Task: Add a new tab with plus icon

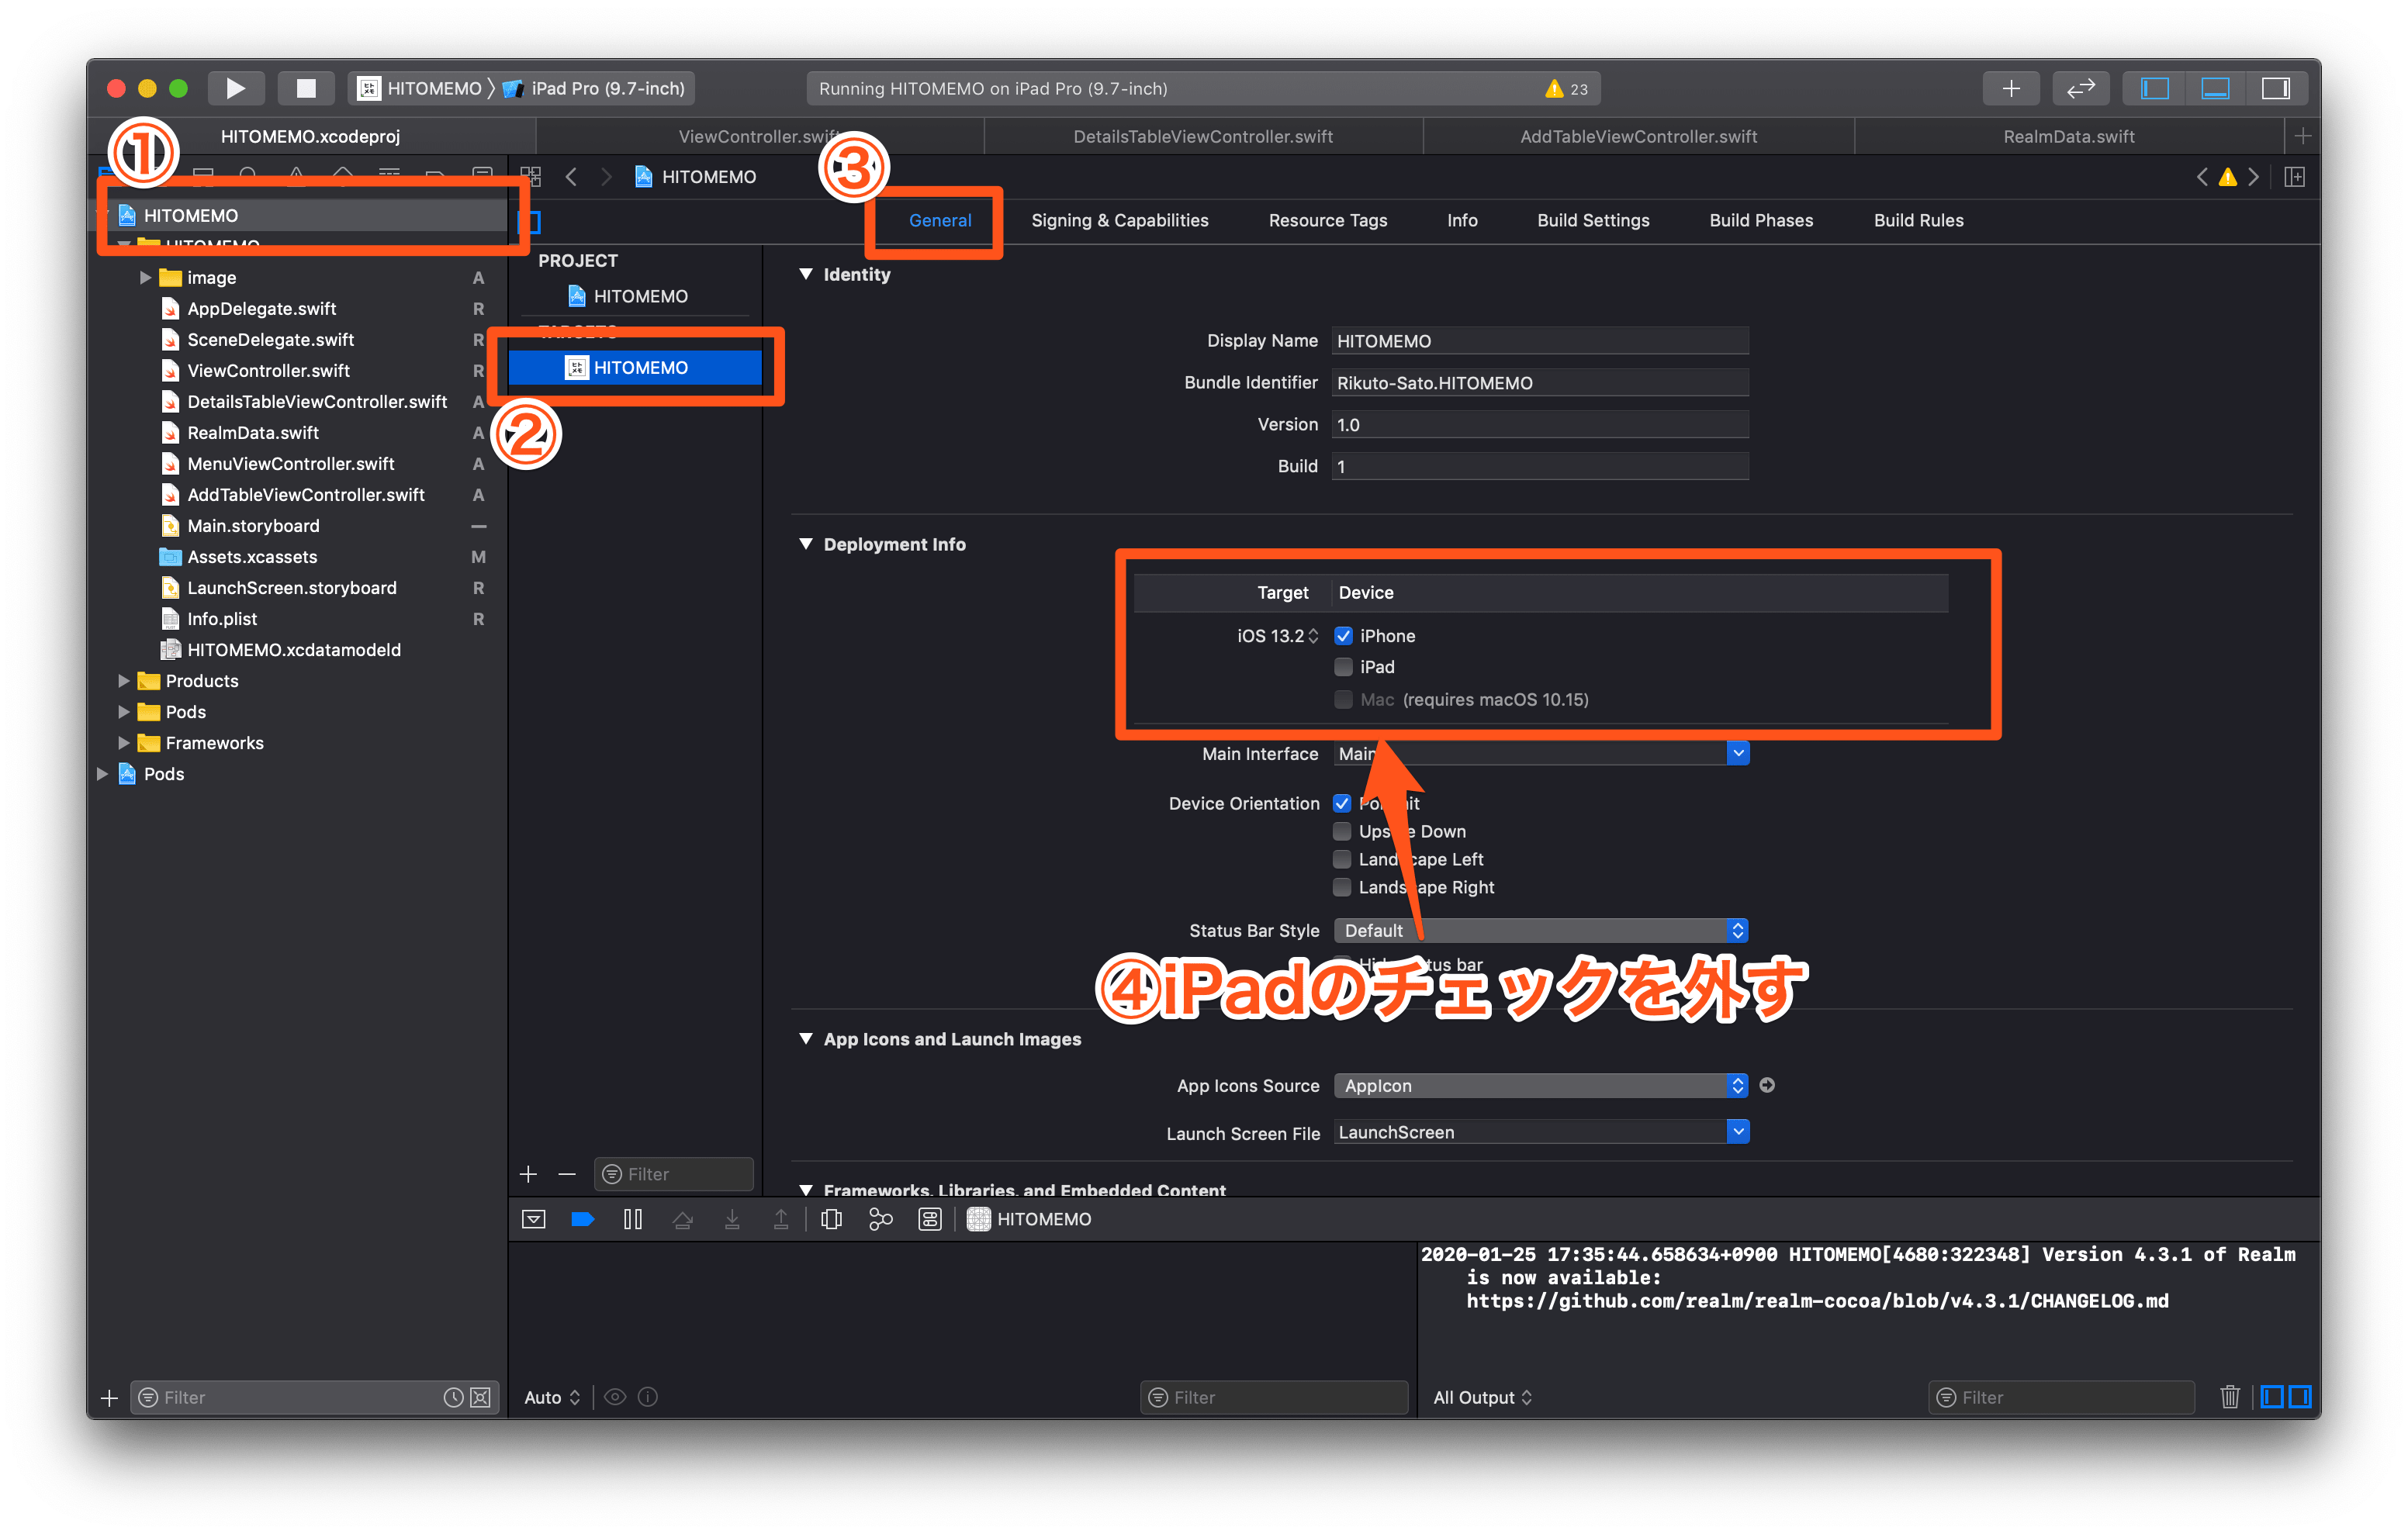Action: (x=2303, y=136)
